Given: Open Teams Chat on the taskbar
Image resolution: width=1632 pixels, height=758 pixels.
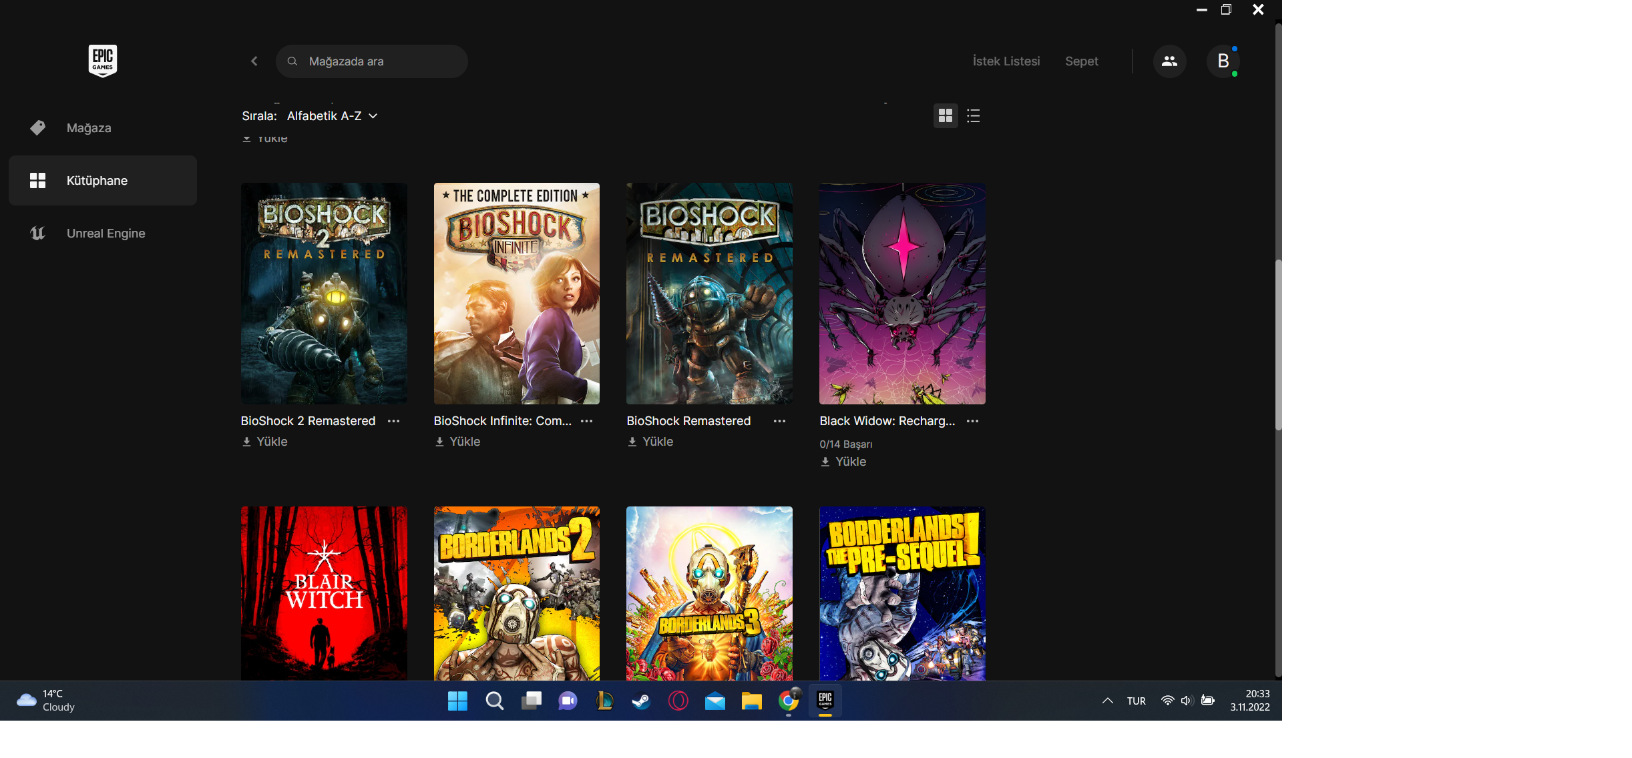Looking at the screenshot, I should 568,701.
